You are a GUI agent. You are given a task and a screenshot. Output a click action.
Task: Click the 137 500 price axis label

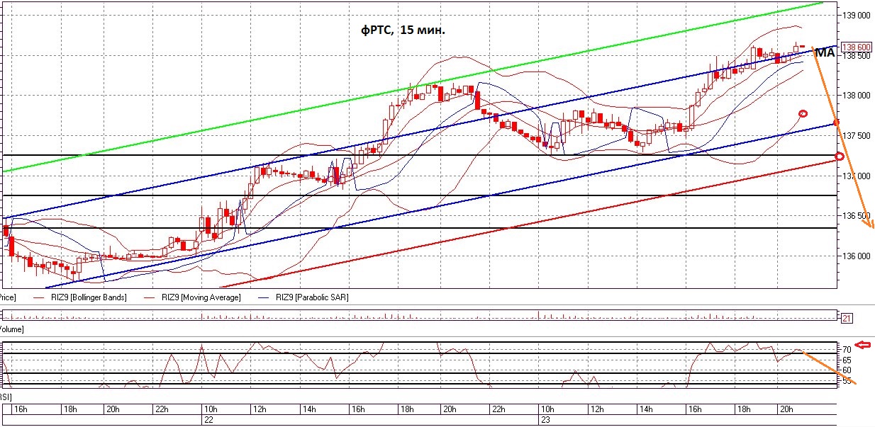pos(856,135)
